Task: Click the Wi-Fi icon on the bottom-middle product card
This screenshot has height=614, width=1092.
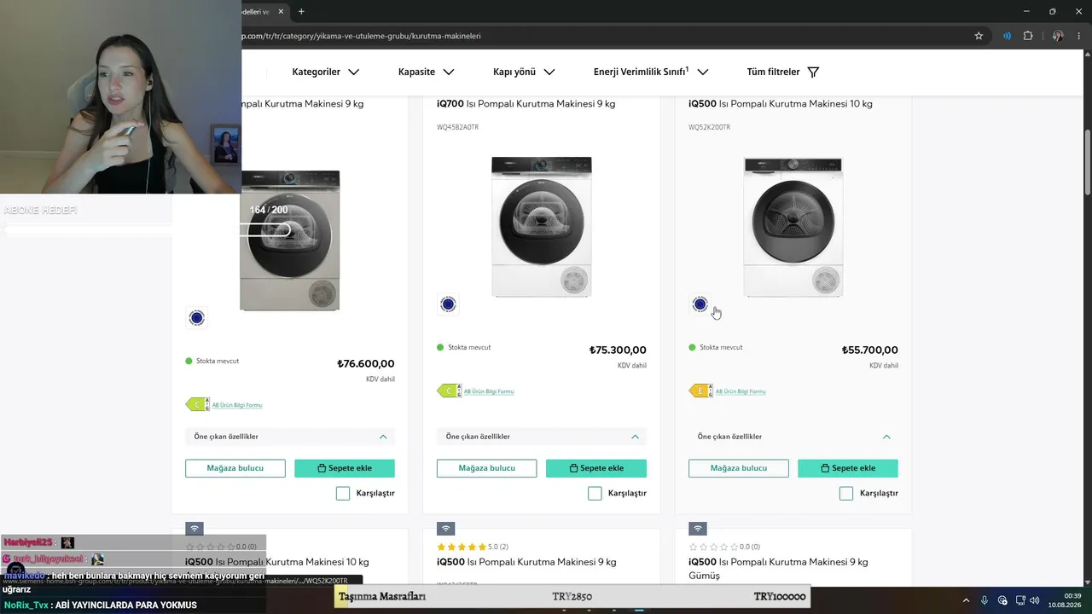Action: (446, 529)
